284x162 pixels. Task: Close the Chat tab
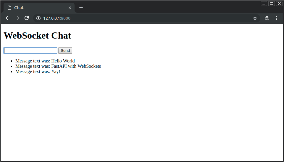pos(70,8)
